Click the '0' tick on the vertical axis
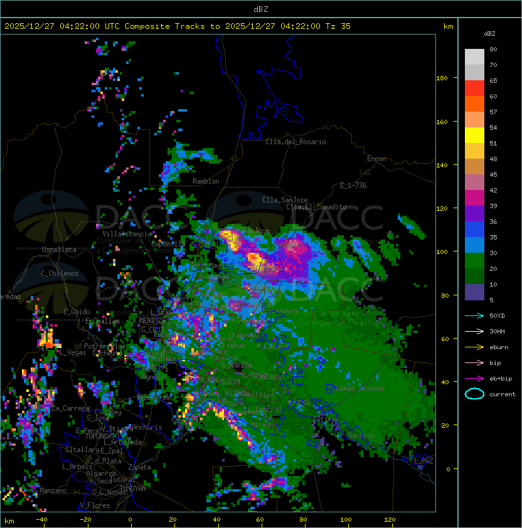The height and width of the screenshot is (528, 522). click(x=448, y=470)
